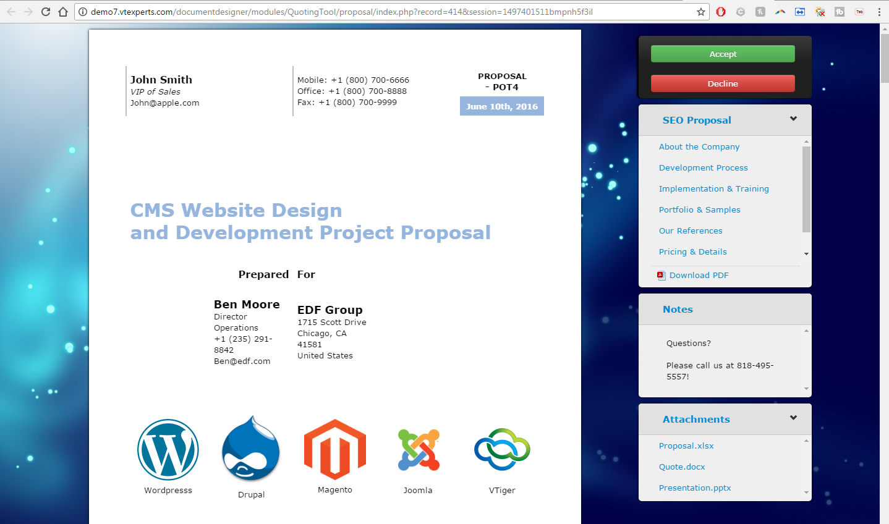The image size is (889, 524).
Task: Click the Notes panel header
Action: pos(725,309)
